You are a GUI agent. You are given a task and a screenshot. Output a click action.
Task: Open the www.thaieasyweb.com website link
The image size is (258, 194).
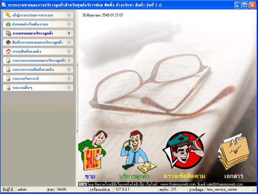(178, 184)
